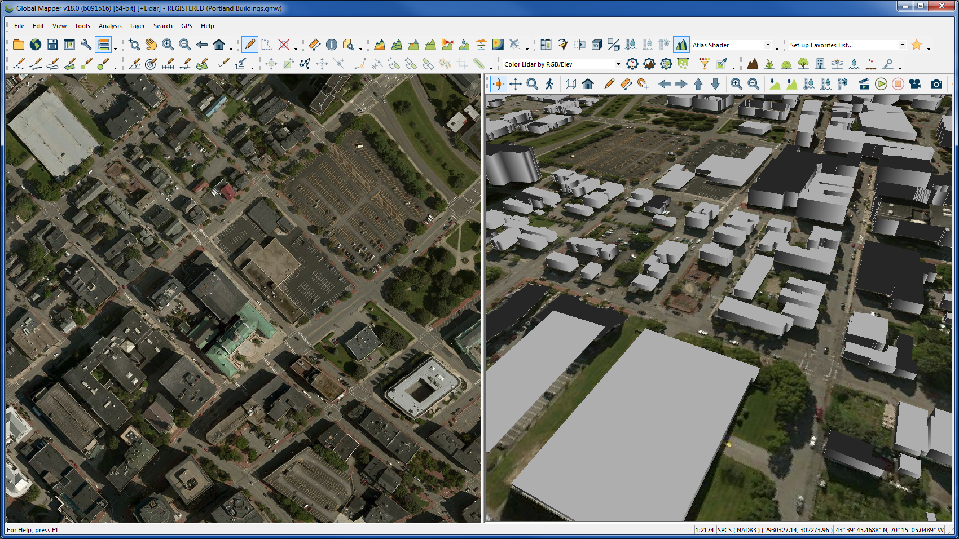Open the Configuration wrench icon
This screenshot has width=959, height=539.
pyautogui.click(x=86, y=45)
